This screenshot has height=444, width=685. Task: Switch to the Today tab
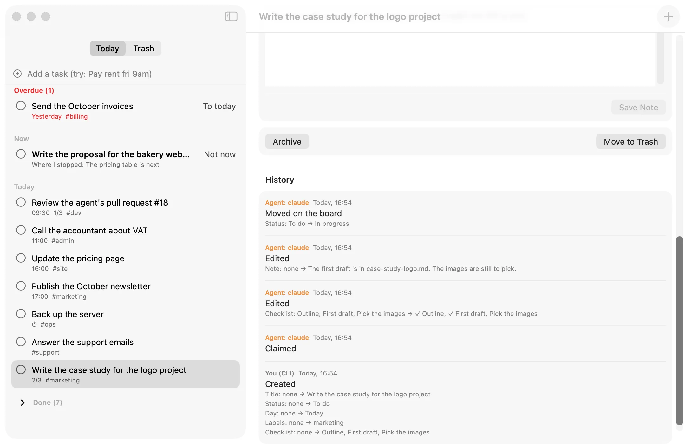pyautogui.click(x=108, y=48)
